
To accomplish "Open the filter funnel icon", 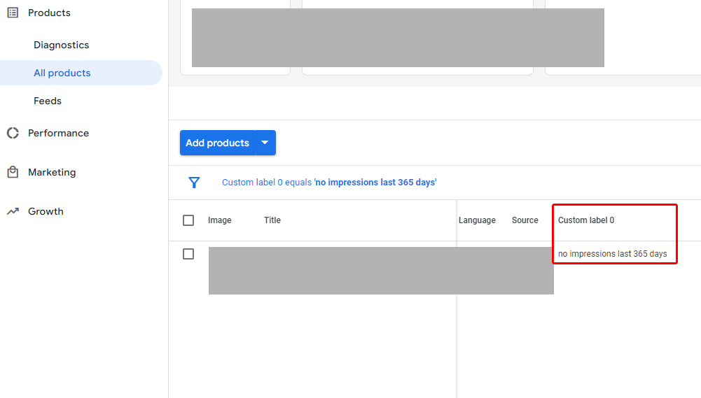I will 194,183.
